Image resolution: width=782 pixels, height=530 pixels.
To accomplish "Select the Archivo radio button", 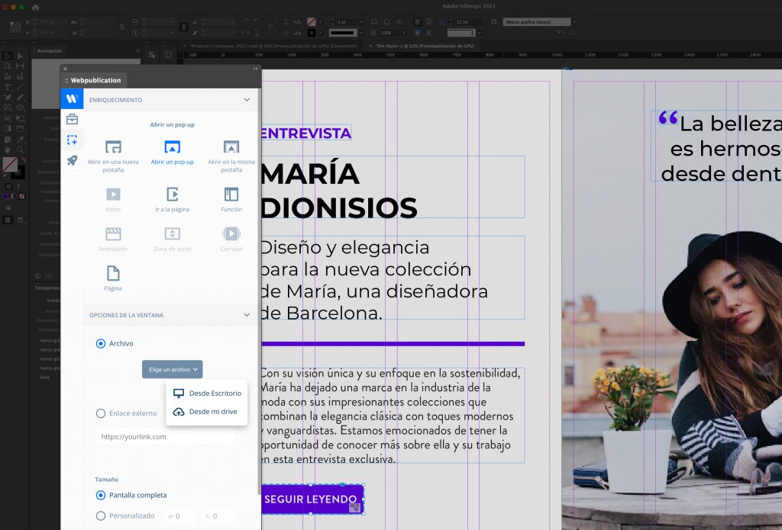I will [x=100, y=343].
